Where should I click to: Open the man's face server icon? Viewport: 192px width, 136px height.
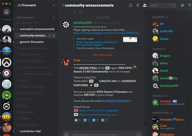(6, 128)
